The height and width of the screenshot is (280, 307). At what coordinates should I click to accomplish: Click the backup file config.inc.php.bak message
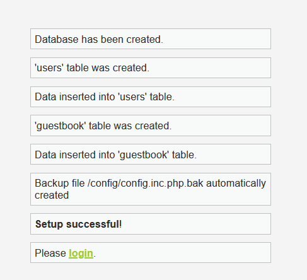151,189
